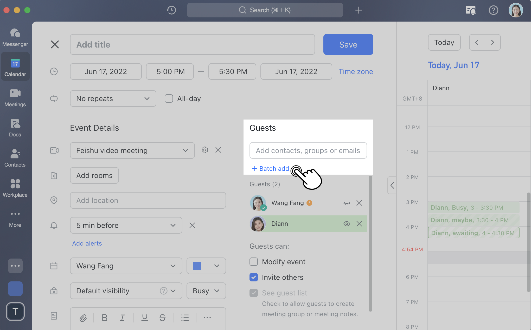This screenshot has width=531, height=330.
Task: Uncheck the Invite others permission
Action: click(253, 277)
